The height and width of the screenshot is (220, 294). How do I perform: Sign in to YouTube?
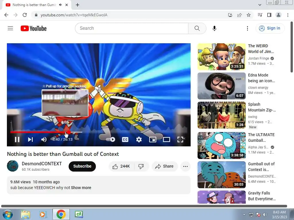tap(270, 28)
